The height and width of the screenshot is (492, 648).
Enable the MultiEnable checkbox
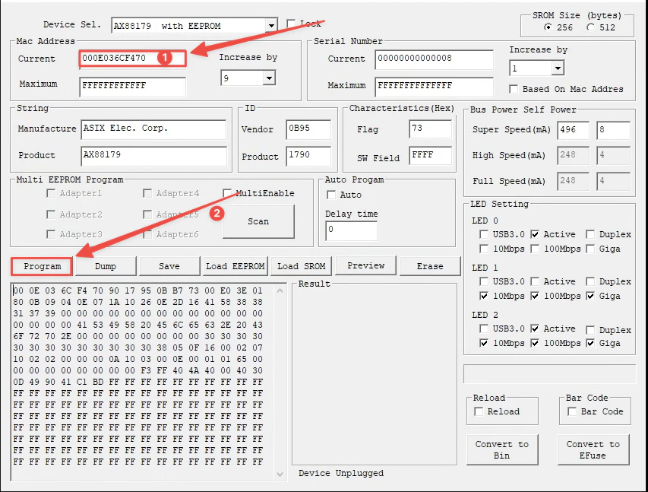pos(227,193)
